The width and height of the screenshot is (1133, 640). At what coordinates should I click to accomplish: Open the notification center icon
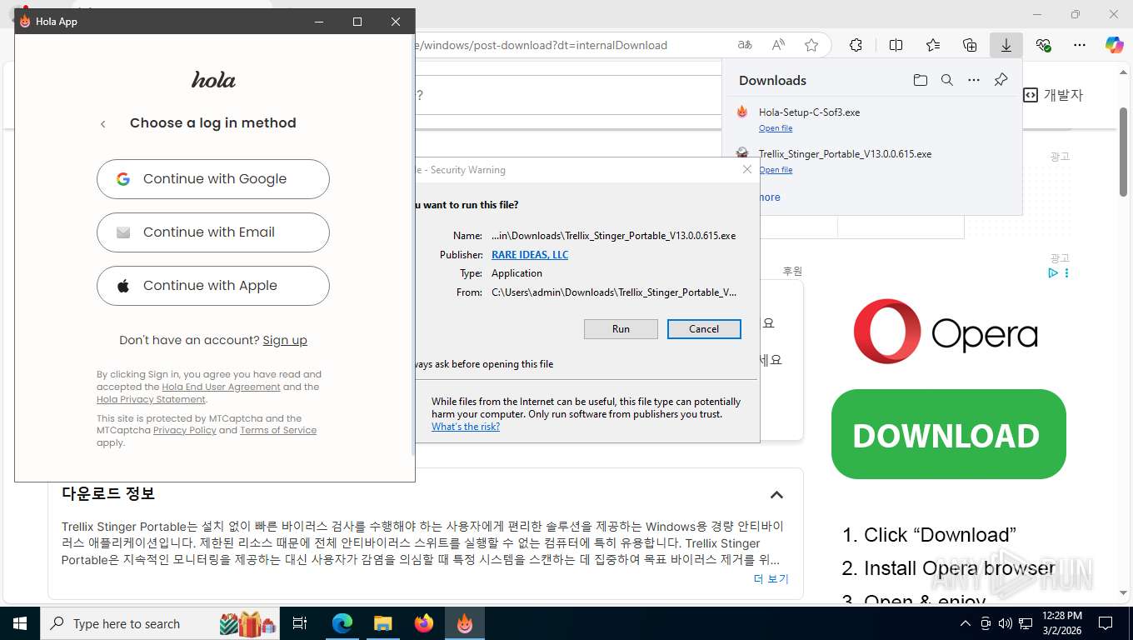(1106, 623)
